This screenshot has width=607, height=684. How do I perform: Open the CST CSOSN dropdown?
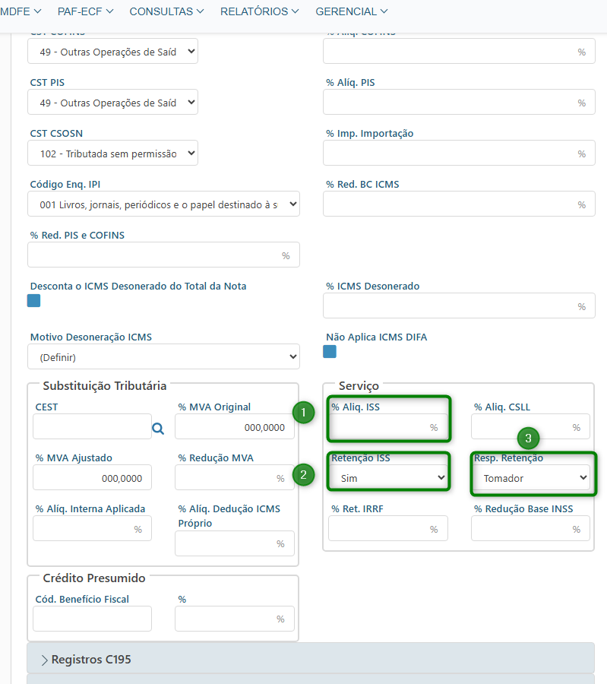pyautogui.click(x=112, y=154)
